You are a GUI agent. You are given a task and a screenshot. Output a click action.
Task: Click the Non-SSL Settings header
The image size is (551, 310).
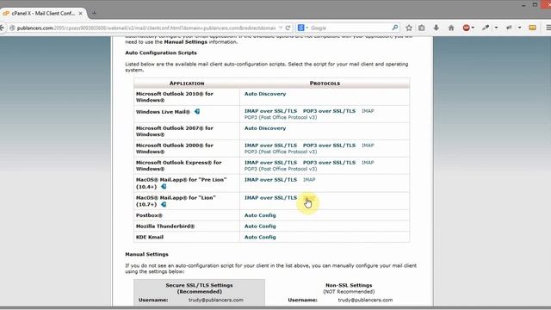349,285
